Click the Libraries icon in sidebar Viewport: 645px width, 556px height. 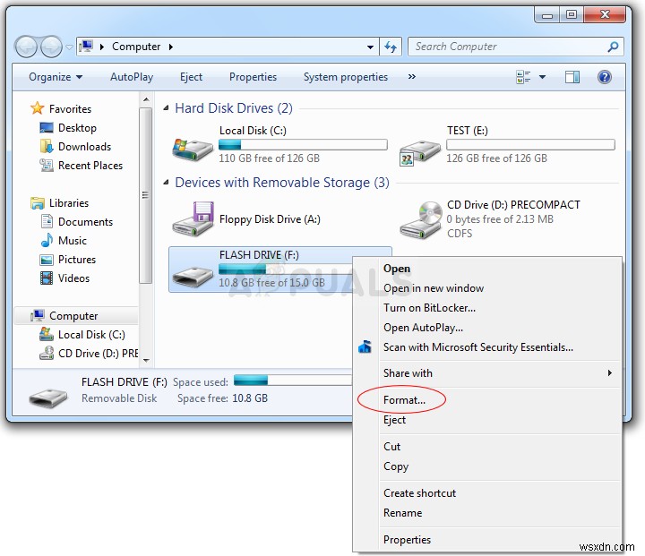tap(38, 202)
